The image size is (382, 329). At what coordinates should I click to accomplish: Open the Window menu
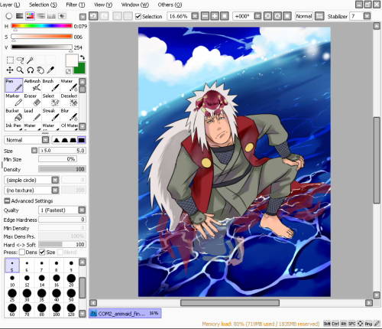pos(135,5)
